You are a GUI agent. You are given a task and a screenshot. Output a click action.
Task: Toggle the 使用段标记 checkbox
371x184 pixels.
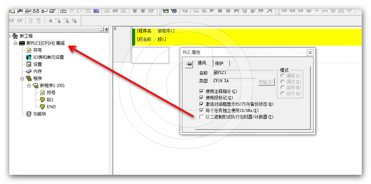click(201, 98)
